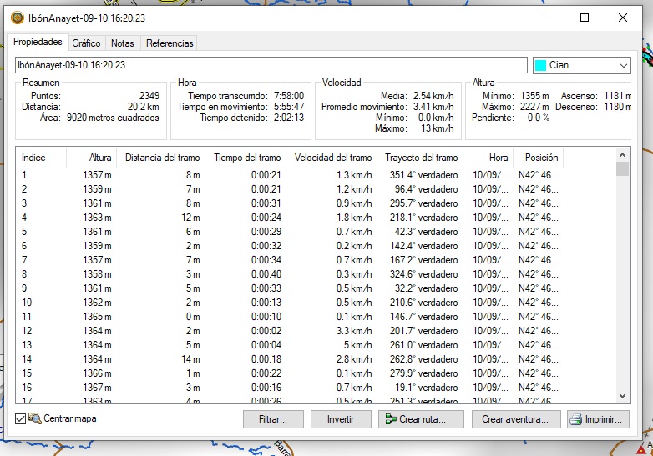Click the Crear ruta button icon

click(388, 419)
